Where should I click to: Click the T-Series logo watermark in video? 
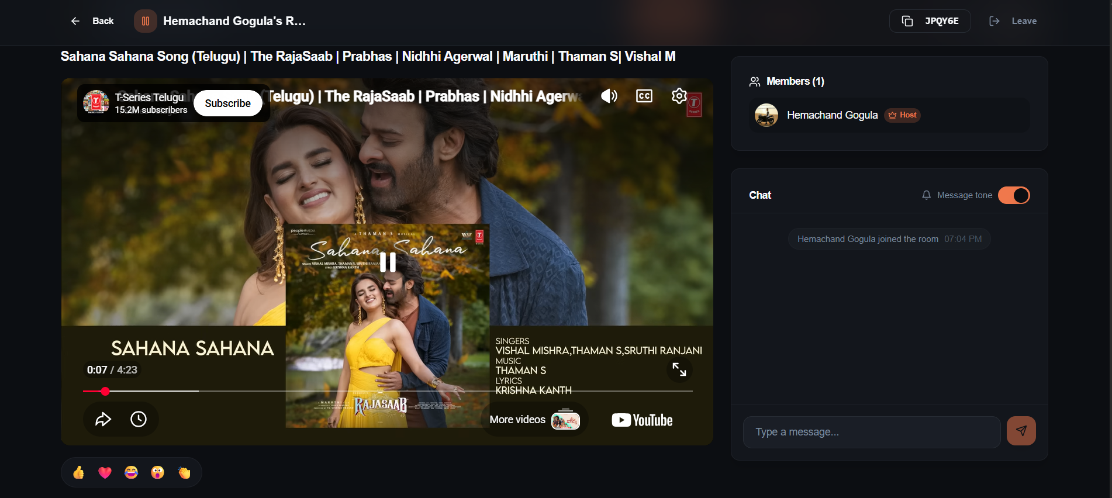tap(694, 105)
